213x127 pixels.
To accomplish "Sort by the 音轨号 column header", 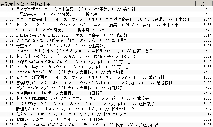I will pyautogui.click(x=7, y=4).
